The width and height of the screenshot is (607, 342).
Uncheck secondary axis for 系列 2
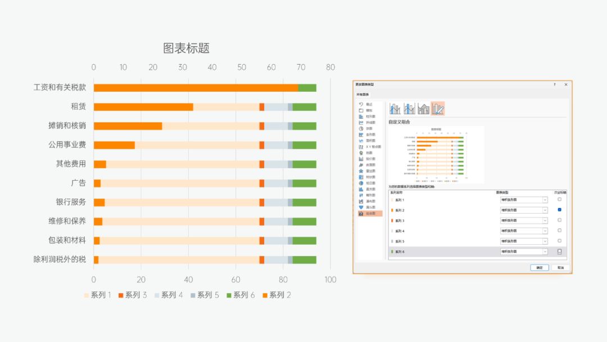pos(559,210)
